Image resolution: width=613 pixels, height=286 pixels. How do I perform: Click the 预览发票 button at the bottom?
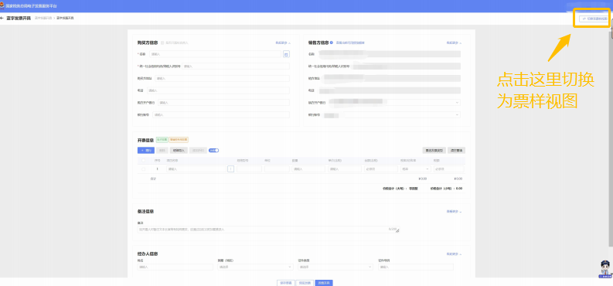coord(305,283)
